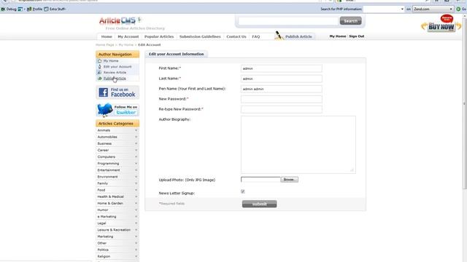Image resolution: width=467 pixels, height=262 pixels.
Task: Click the Debug toolbar icon
Action: coord(3,9)
